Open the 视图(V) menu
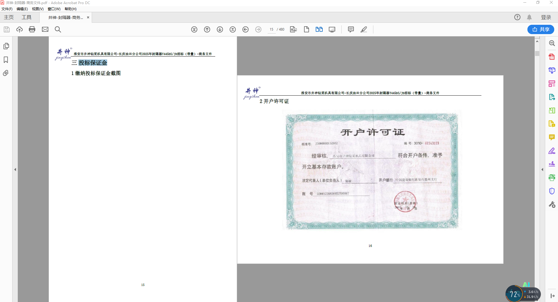 pos(38,9)
